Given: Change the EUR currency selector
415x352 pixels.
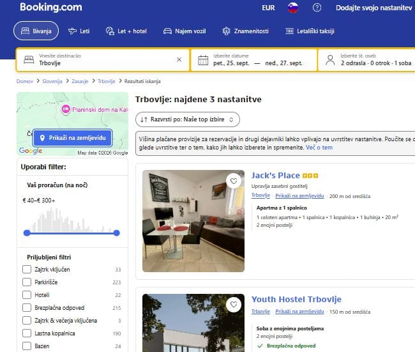Looking at the screenshot, I should pos(268,8).
